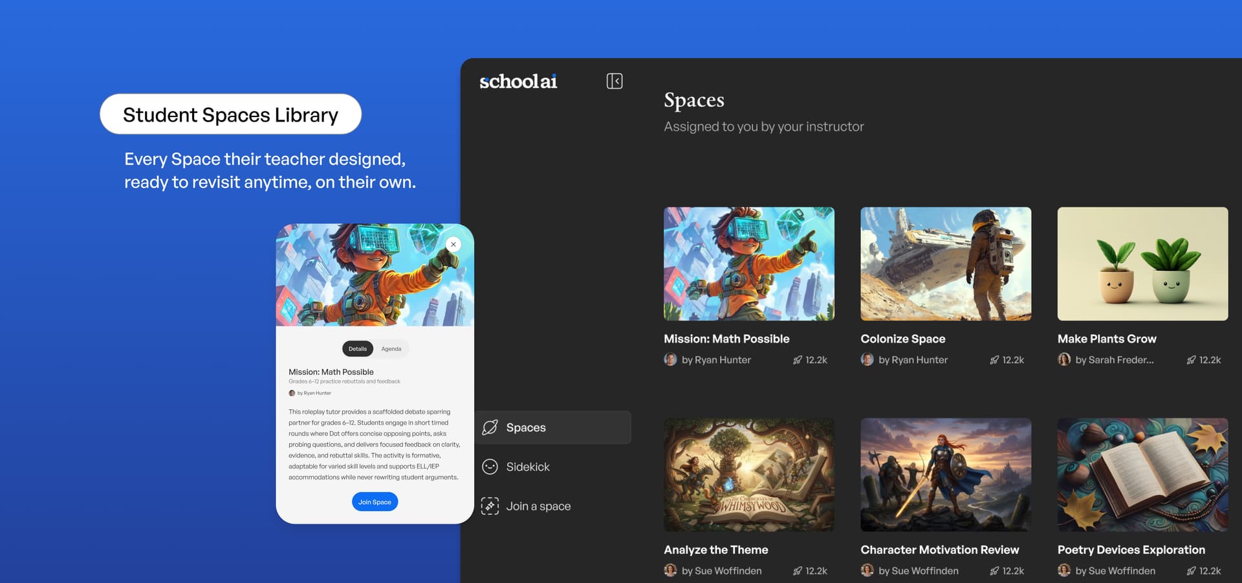Click the Sidekick smiley face icon
The image size is (1242, 583).
point(490,467)
